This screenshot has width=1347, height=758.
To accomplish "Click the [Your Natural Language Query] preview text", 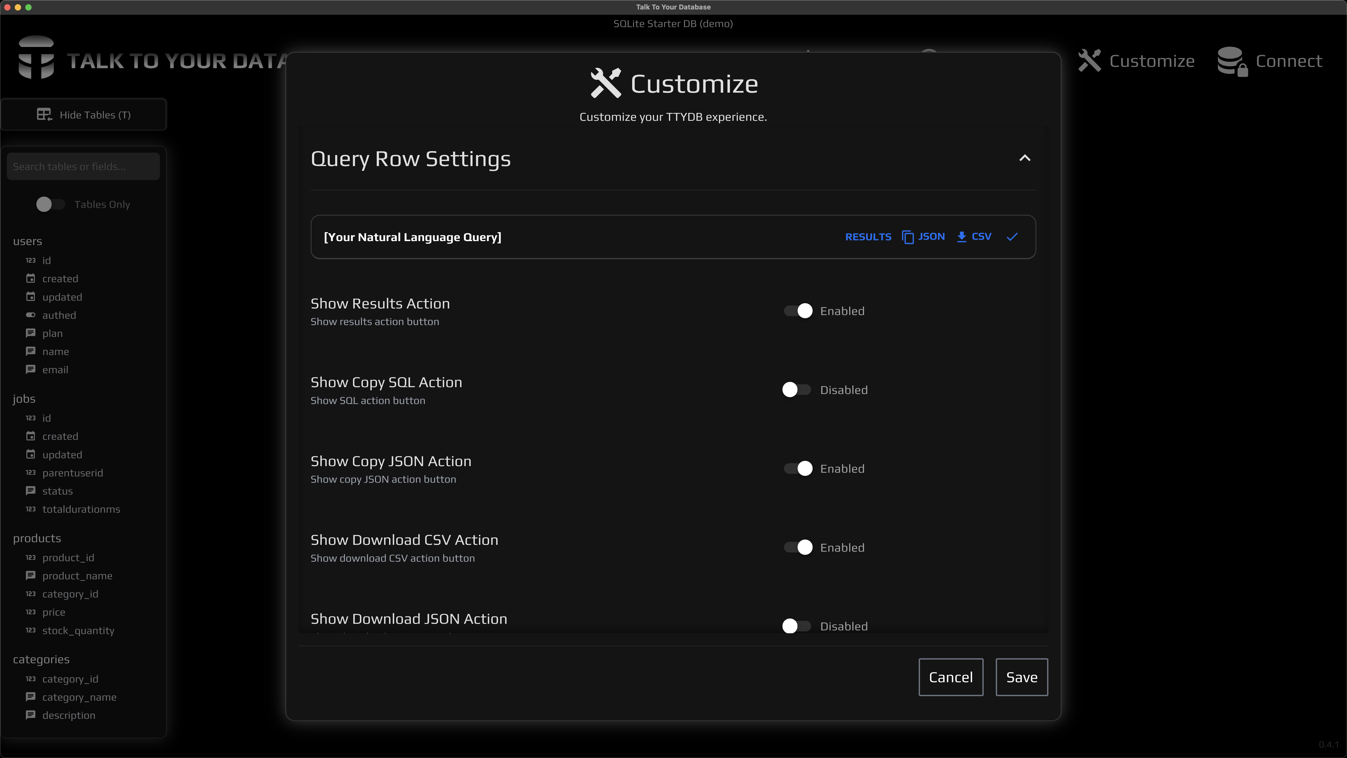I will (x=412, y=237).
